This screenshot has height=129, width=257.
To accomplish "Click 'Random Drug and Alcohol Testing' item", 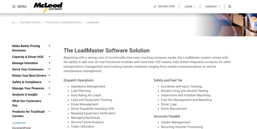I will 185,91.
